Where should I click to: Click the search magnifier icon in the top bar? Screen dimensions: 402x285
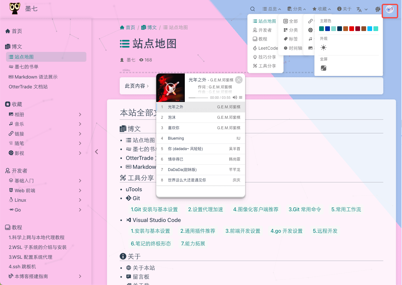pos(252,9)
